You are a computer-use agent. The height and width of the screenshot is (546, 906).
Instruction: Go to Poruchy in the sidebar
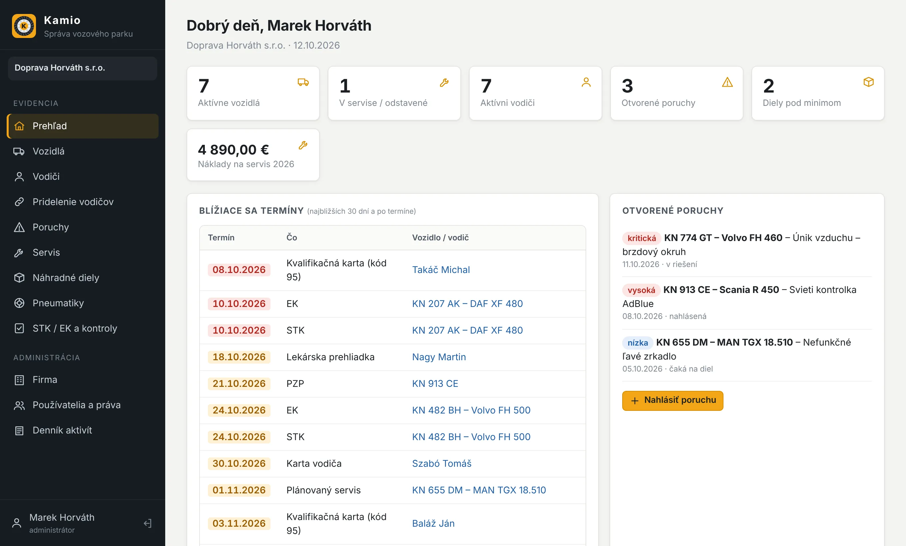[83, 227]
